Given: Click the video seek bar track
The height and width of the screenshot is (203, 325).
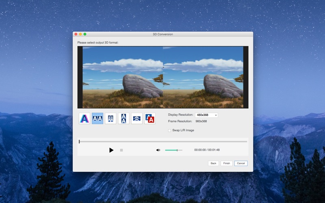Looking at the screenshot, I should tap(162, 142).
